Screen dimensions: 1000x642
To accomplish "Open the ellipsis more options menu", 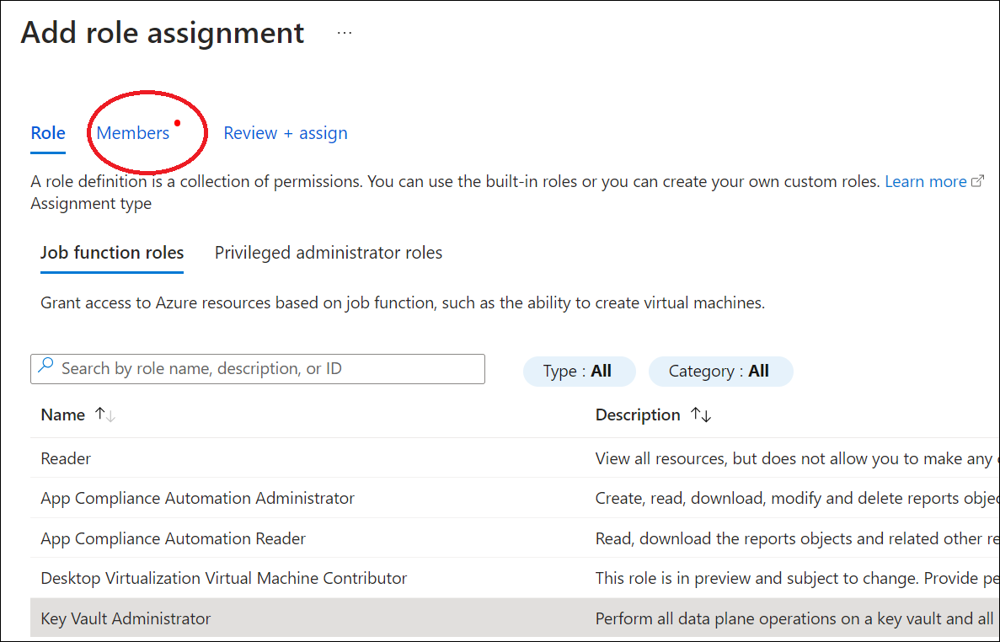I will point(344,34).
